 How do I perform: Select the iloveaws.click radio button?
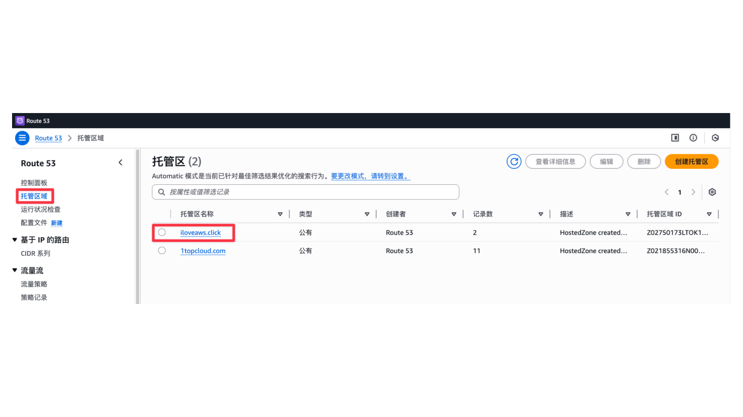tap(162, 232)
